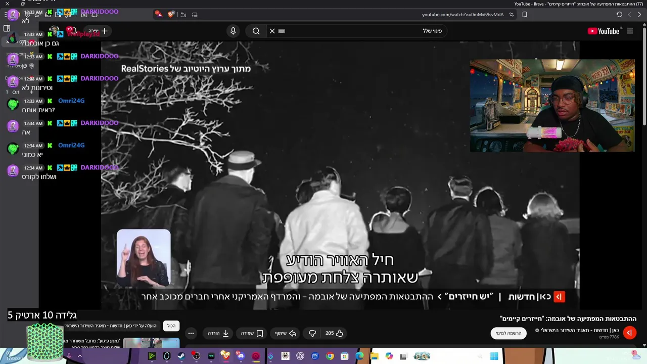647x364 pixels.
Task: Clear the search box with the X
Action: (272, 31)
